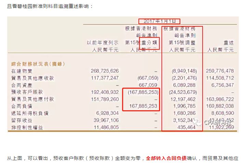The height and width of the screenshot is (163, 247).
Task: Select value 39,967,106
Action: click(106, 120)
